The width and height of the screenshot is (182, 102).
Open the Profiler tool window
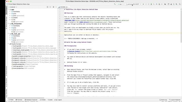pyautogui.click(x=43, y=100)
